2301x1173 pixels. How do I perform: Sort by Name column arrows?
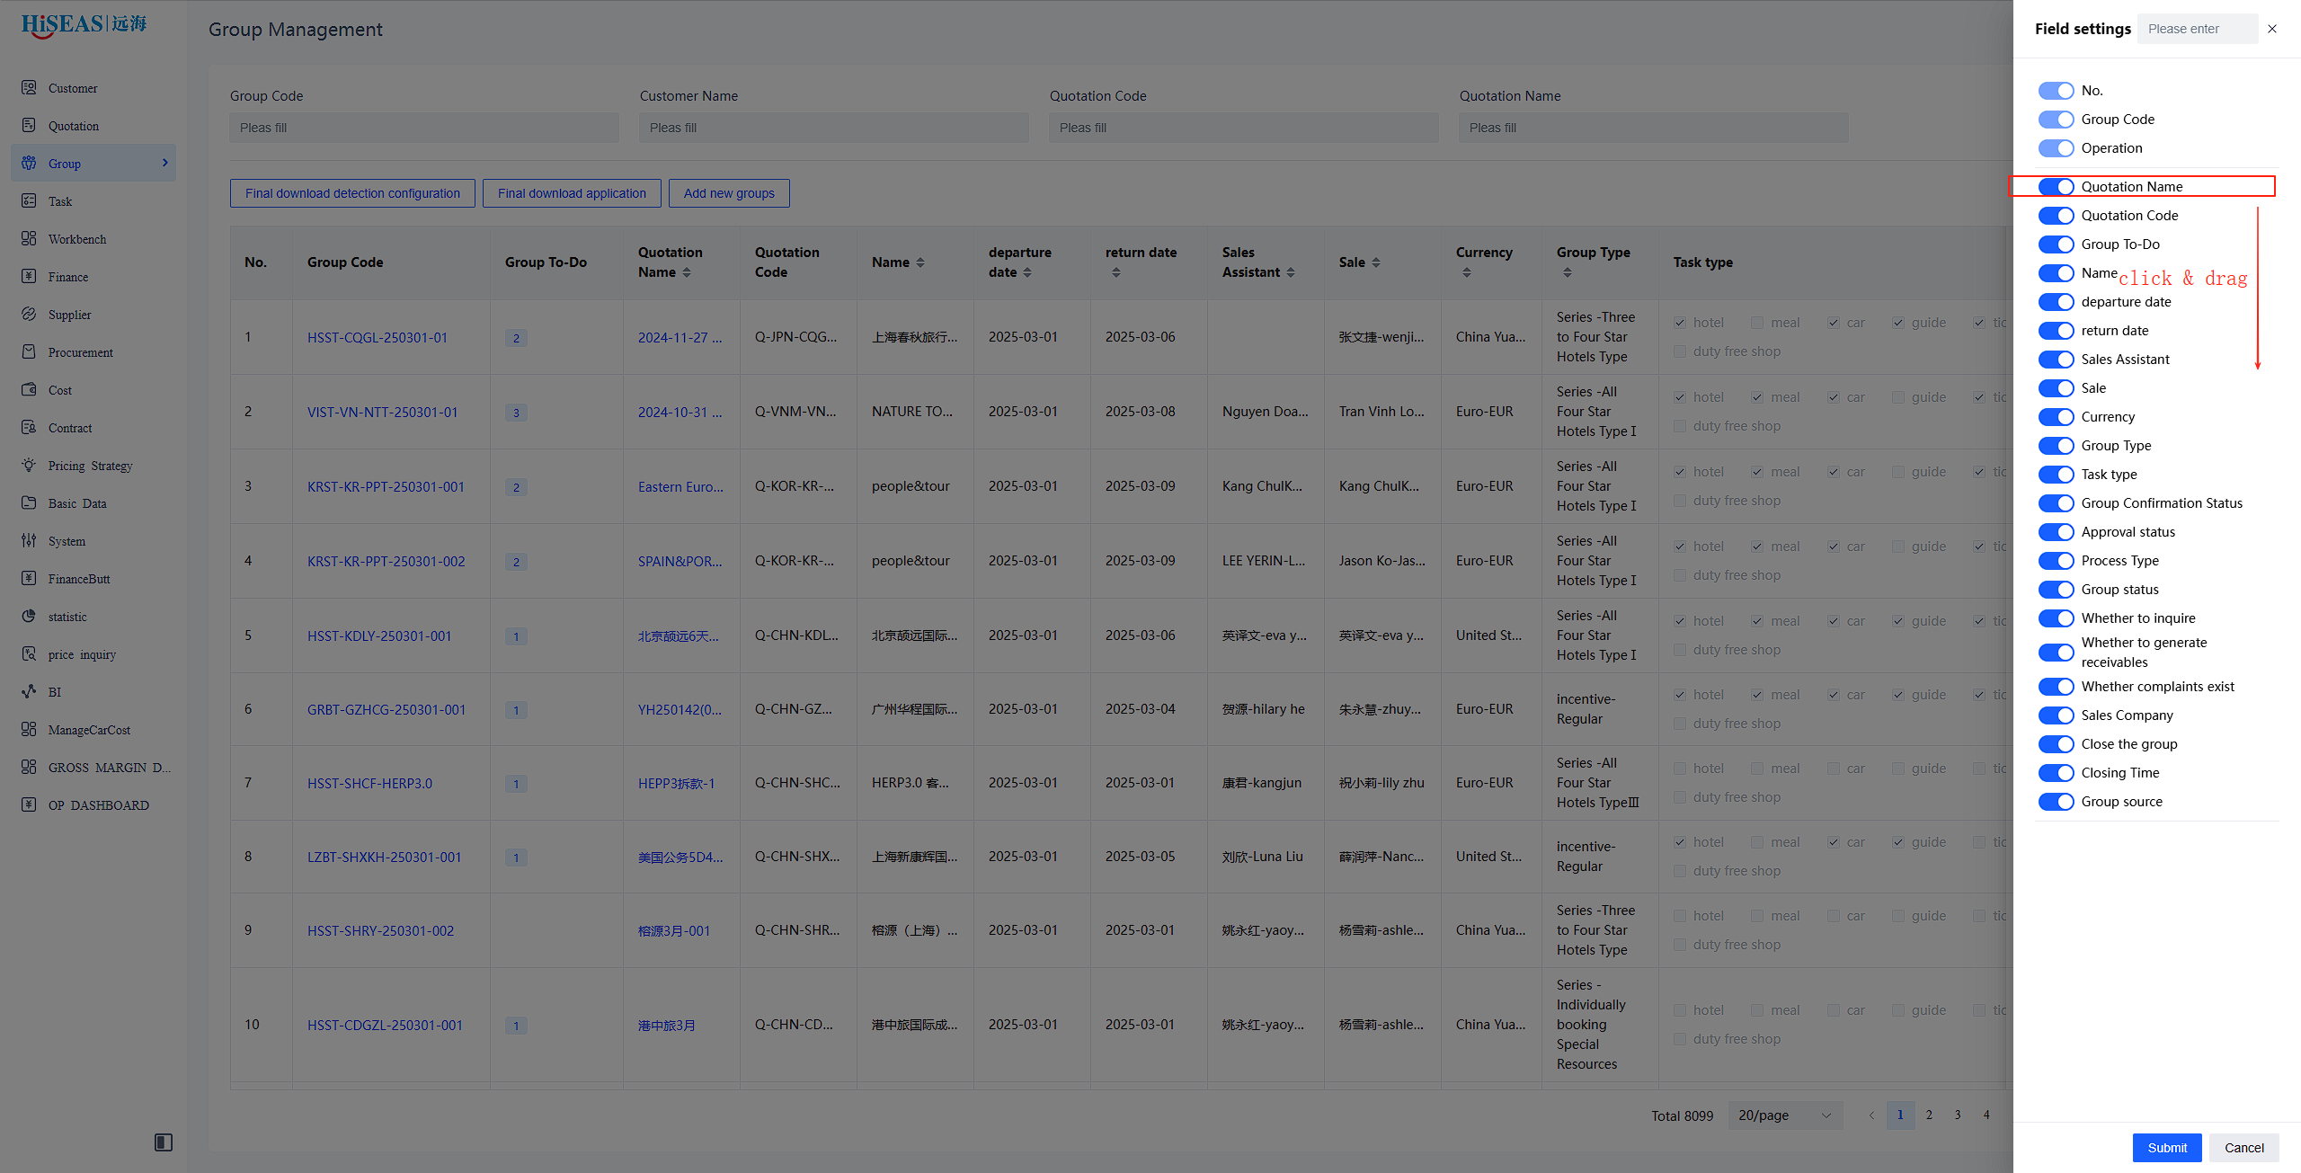coord(920,262)
